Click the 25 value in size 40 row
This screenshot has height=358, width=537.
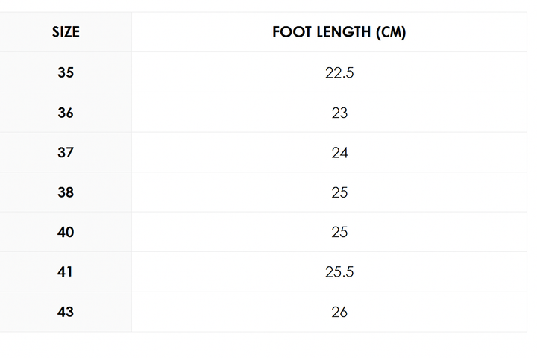pos(339,233)
